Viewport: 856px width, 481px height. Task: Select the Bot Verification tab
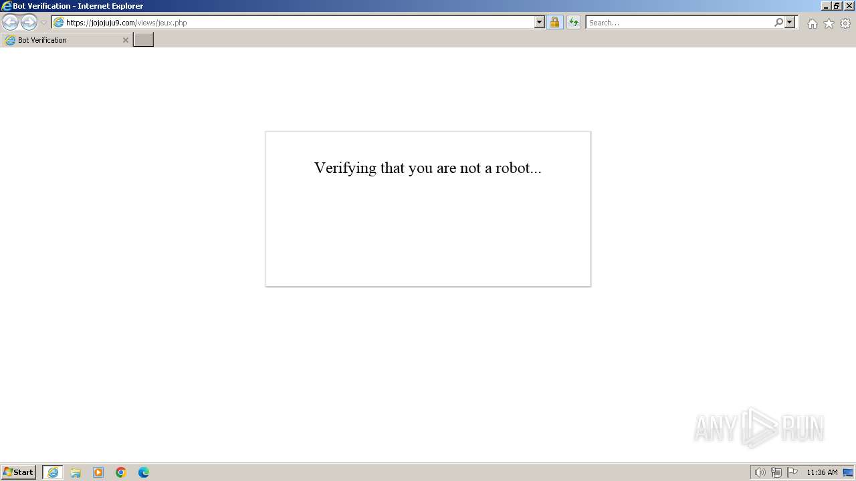(x=66, y=40)
